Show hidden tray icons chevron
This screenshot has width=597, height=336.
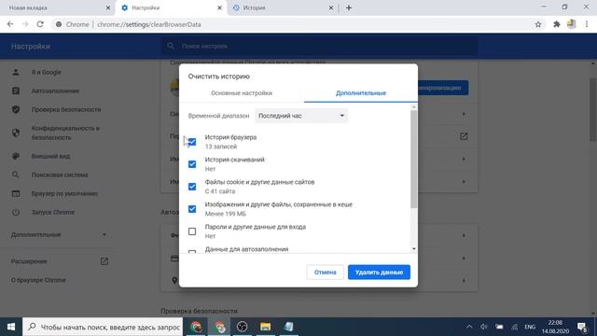coord(469,327)
